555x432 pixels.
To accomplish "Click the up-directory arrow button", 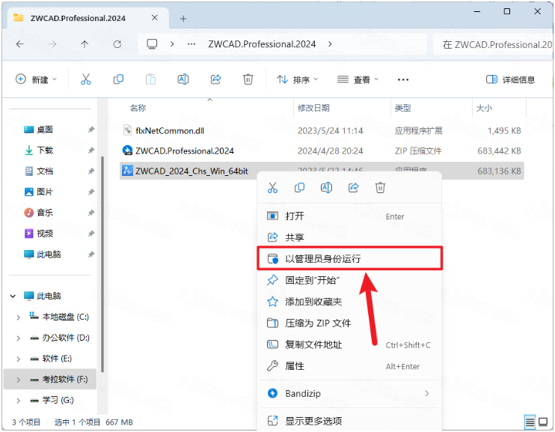I will point(85,44).
